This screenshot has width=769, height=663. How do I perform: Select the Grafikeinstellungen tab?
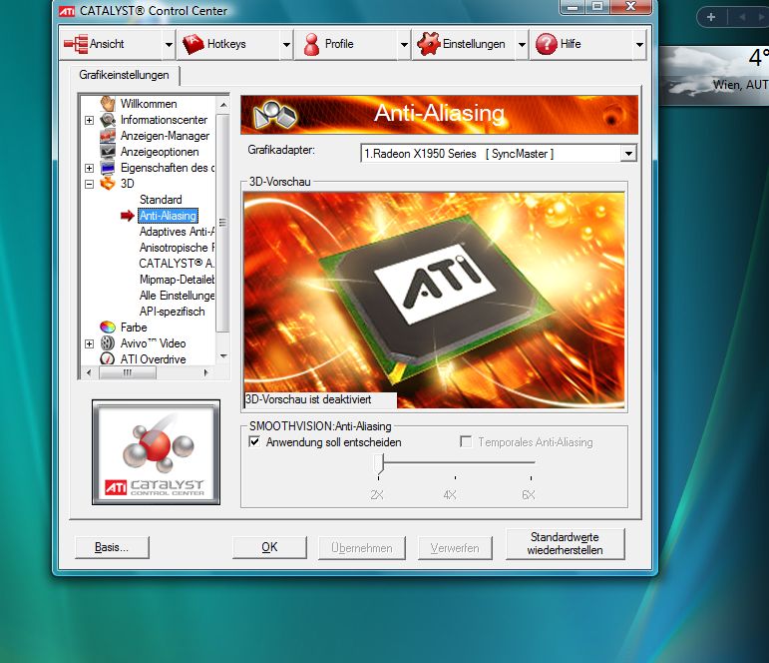point(124,75)
